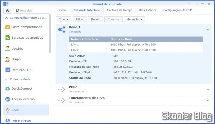Click the Conectar button
Viewport: 215px width, 124px height.
pos(114,19)
